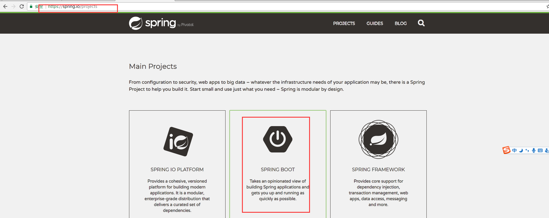This screenshot has height=218, width=549.
Task: Click the Spring IO Platform icon
Action: 178,142
